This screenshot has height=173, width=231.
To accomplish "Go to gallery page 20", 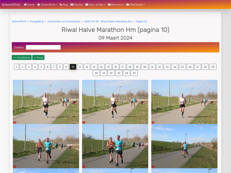I will [145, 67].
